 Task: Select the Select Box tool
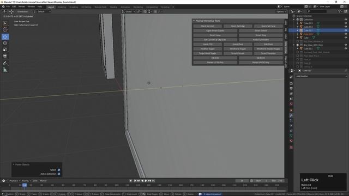point(5,23)
